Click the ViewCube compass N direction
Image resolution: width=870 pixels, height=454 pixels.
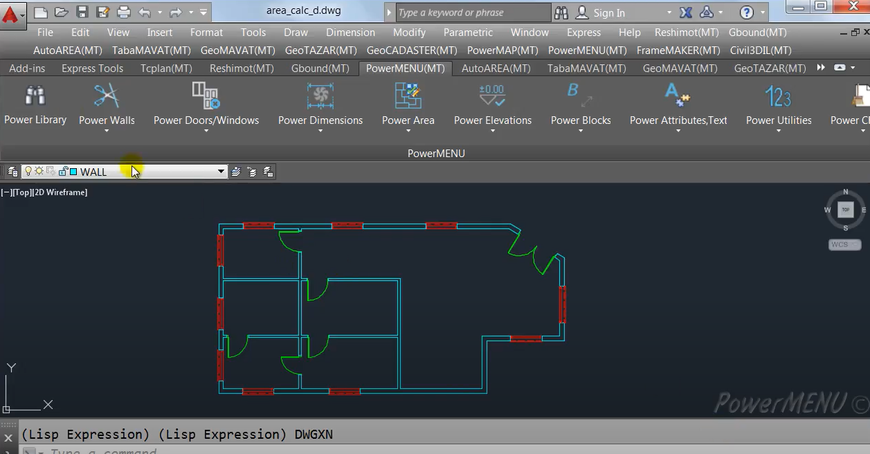(845, 192)
